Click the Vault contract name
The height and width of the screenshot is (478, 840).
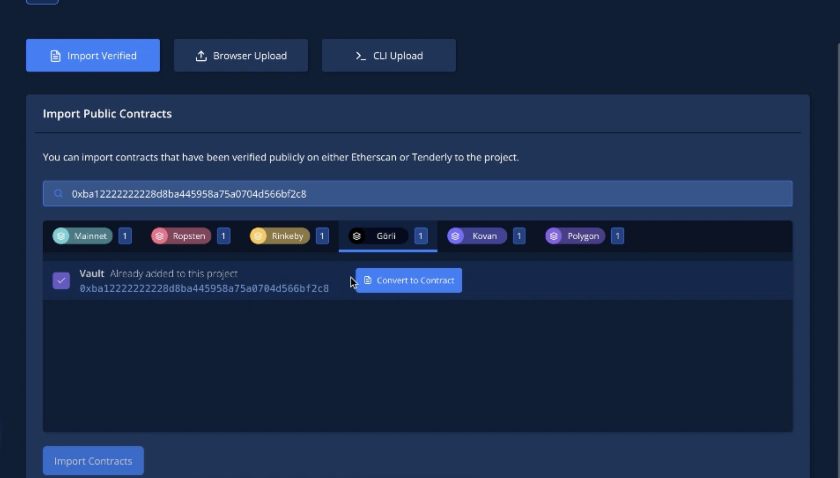92,274
